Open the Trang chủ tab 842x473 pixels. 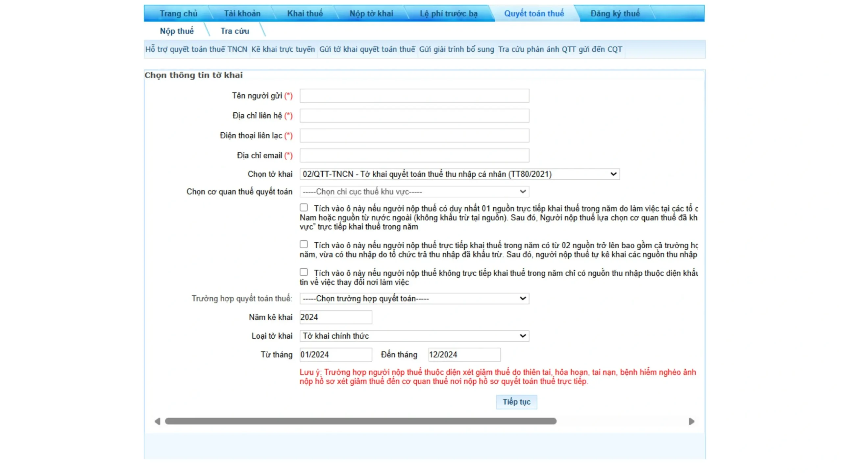pos(178,13)
